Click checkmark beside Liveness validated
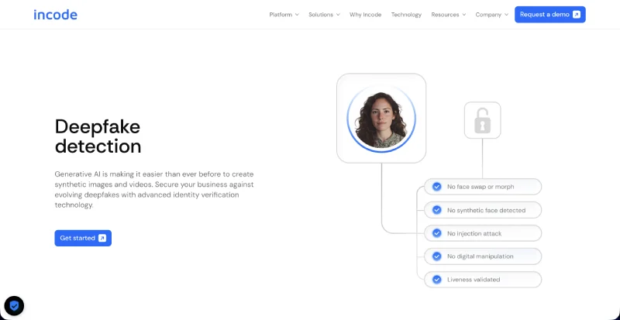 pos(436,280)
